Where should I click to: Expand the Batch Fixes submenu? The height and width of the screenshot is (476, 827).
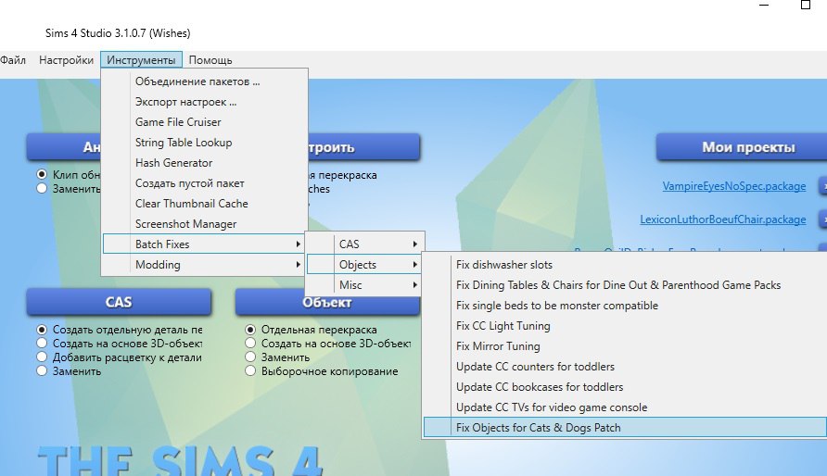point(205,244)
